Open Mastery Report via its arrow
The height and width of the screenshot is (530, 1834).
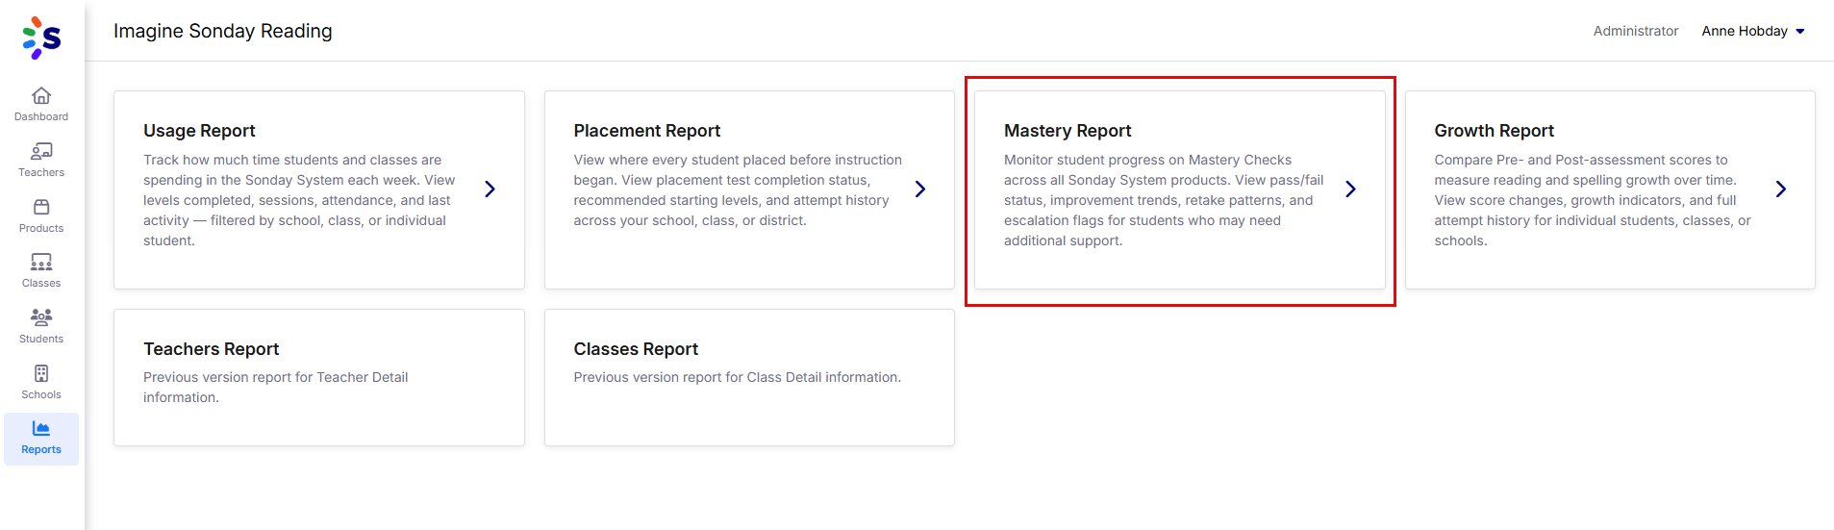[1351, 189]
